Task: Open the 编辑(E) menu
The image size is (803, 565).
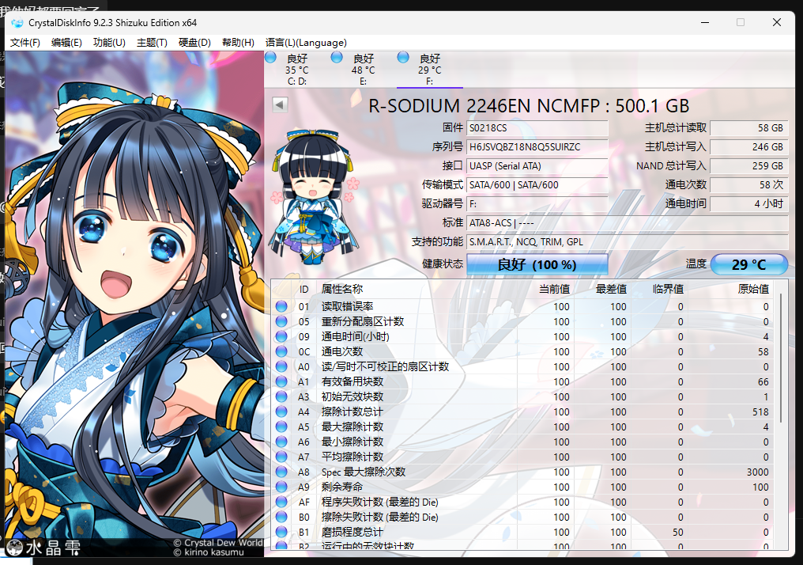Action: point(66,43)
